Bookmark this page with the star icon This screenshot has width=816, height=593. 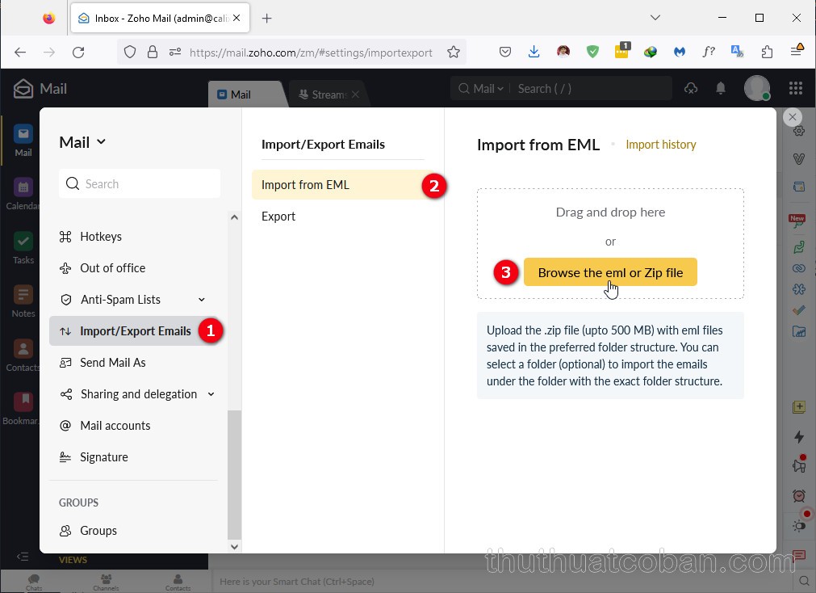pyautogui.click(x=454, y=52)
